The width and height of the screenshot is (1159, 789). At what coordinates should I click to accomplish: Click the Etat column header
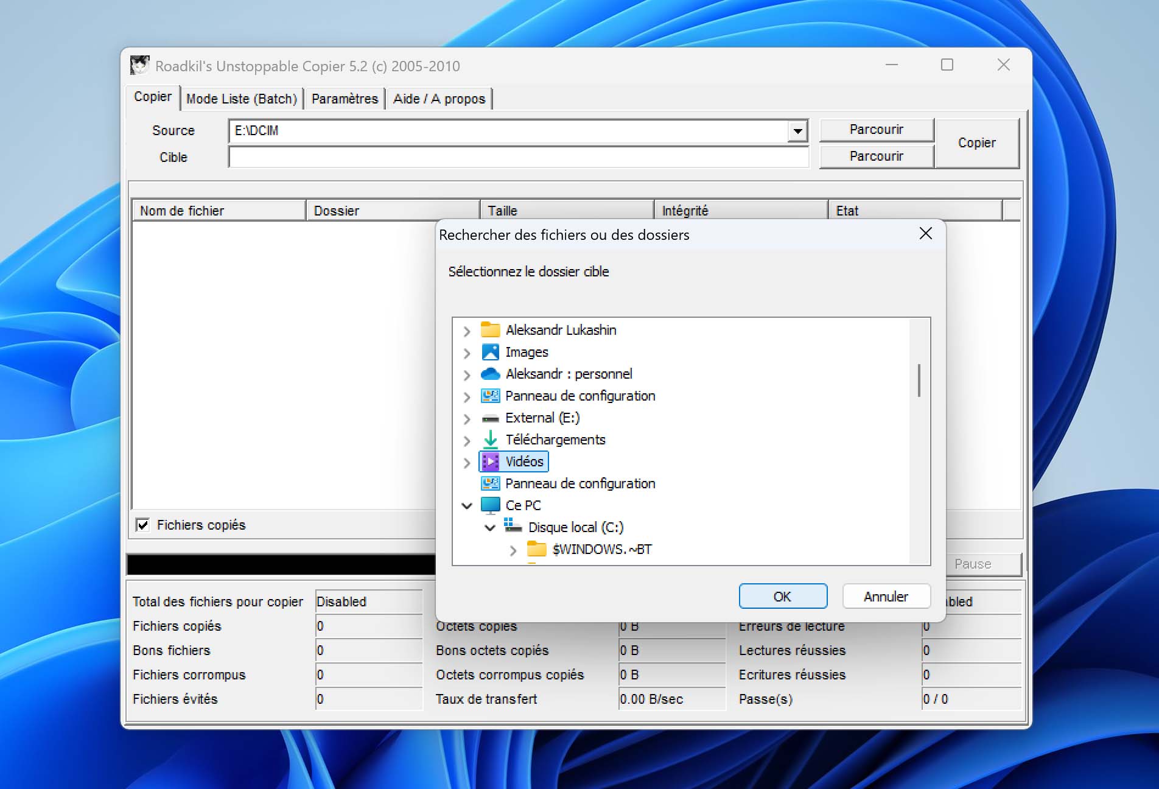[915, 210]
